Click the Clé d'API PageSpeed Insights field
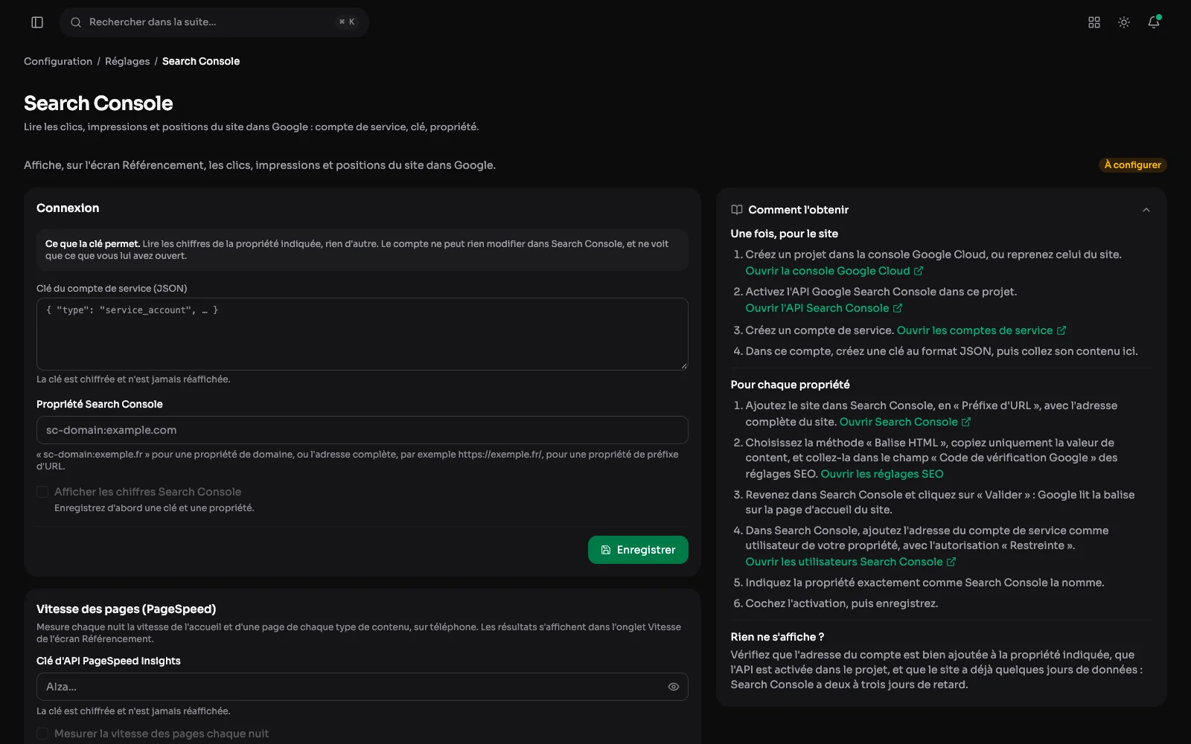Screen dimensions: 1191x744 (x=363, y=687)
